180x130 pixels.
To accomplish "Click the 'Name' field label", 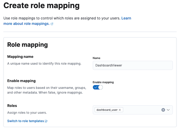I will pos(97,58).
